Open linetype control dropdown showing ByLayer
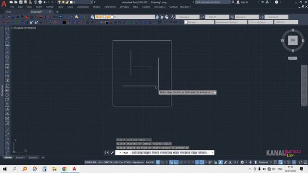Viewport: 308px width, 173px height. pos(231,22)
